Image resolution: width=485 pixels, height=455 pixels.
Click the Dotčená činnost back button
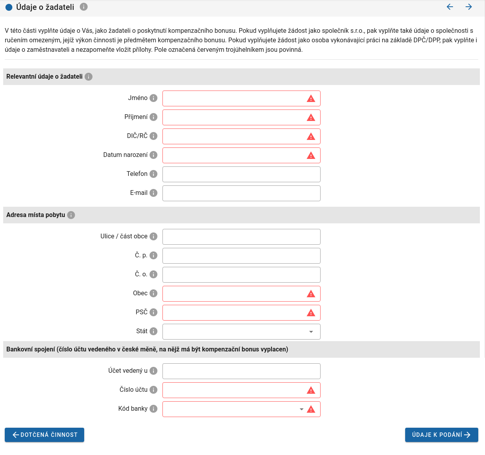[x=44, y=435]
